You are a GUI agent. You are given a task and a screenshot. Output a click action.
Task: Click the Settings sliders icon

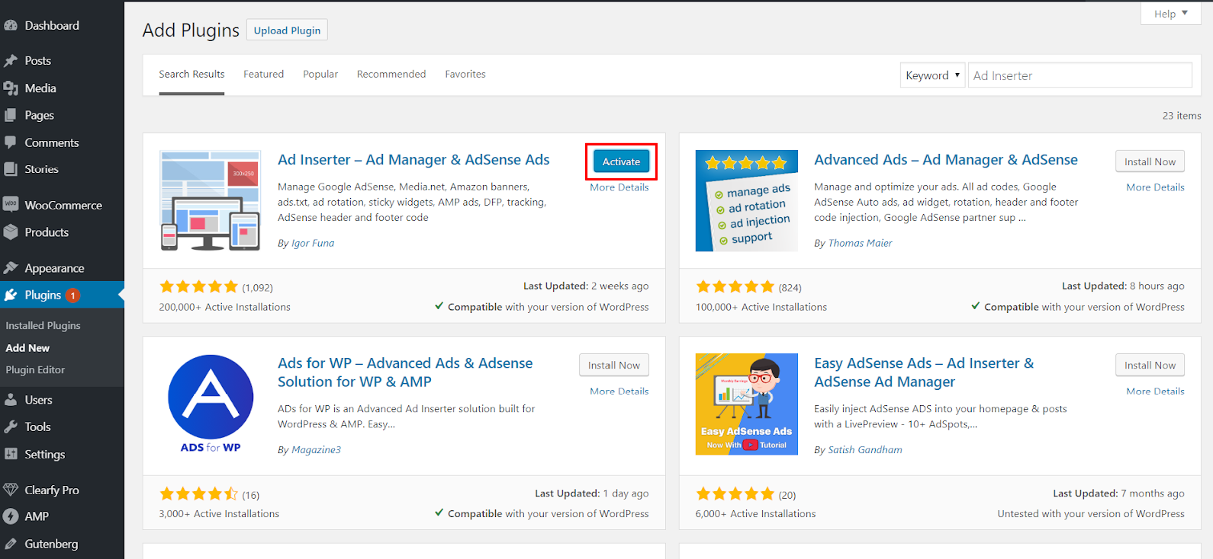(11, 454)
